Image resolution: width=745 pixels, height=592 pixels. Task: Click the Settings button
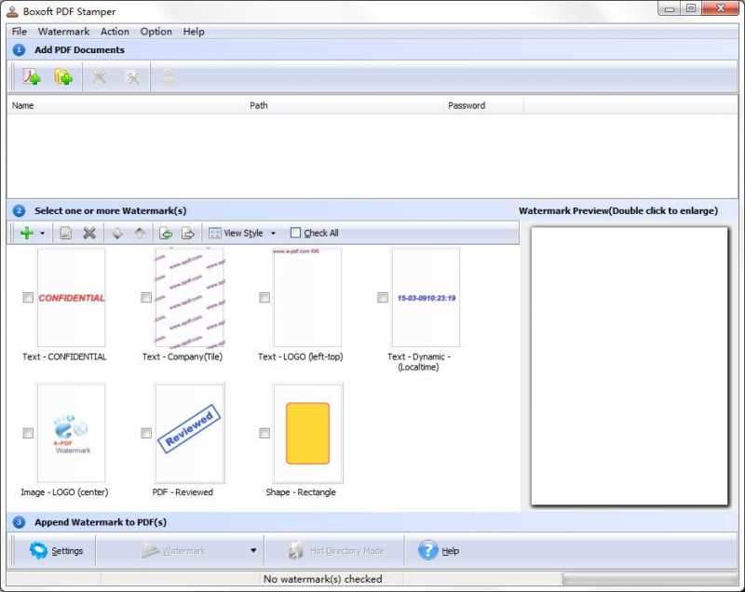56,550
